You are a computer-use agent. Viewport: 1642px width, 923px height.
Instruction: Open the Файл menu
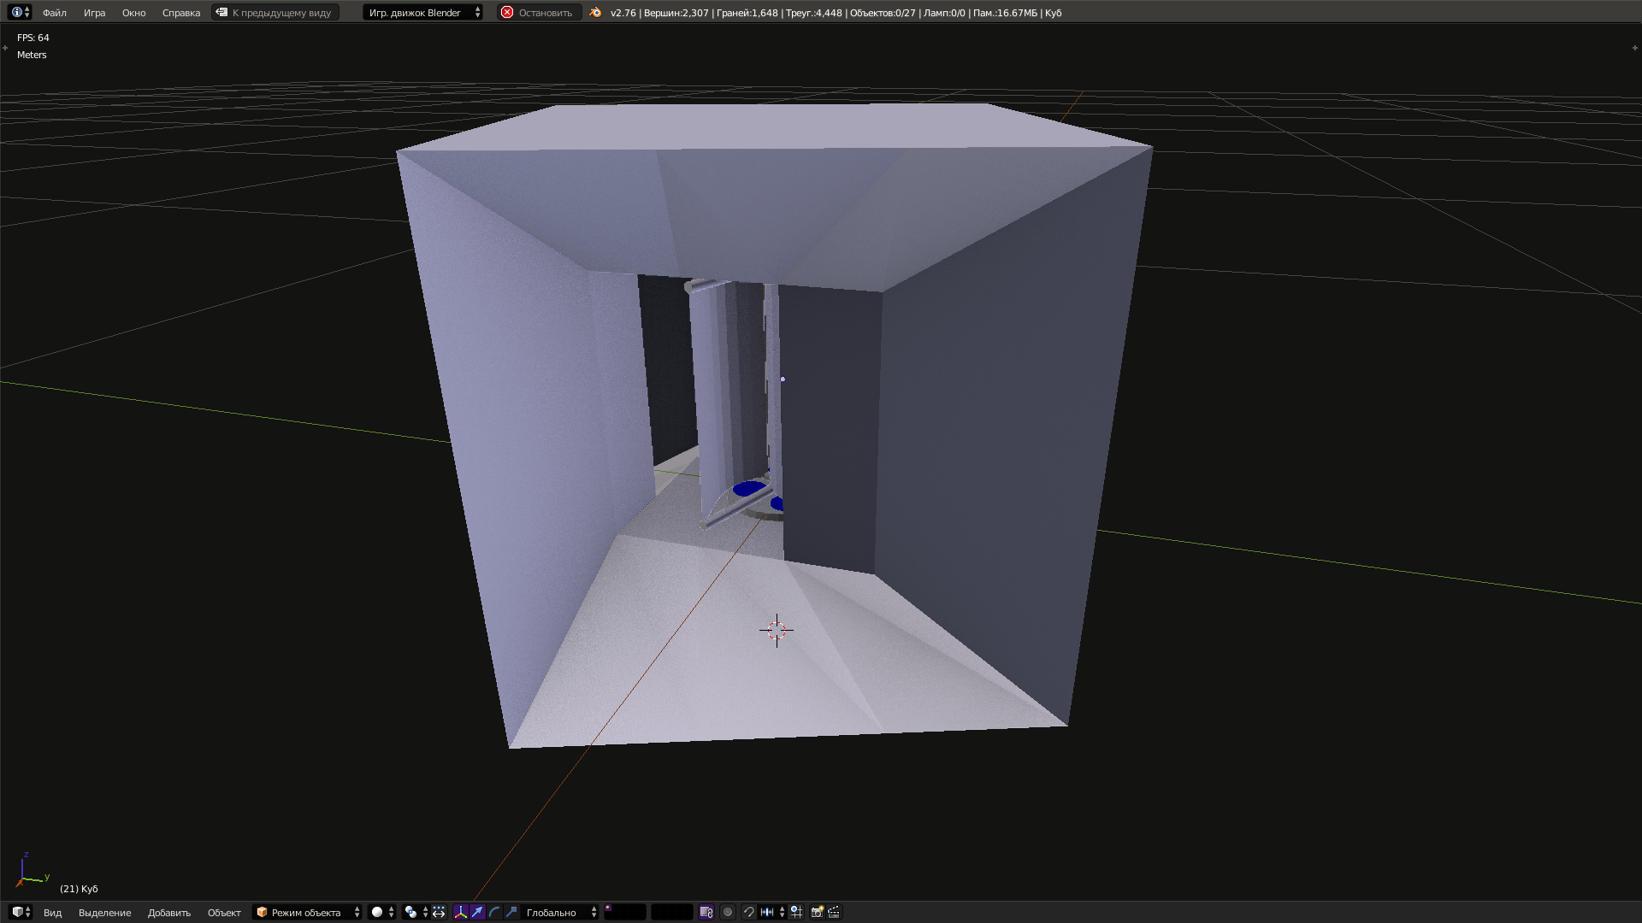[x=54, y=12]
